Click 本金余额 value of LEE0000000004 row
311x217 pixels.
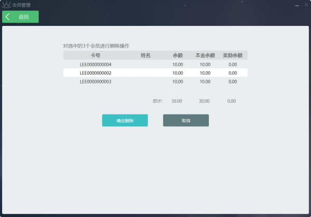point(205,65)
